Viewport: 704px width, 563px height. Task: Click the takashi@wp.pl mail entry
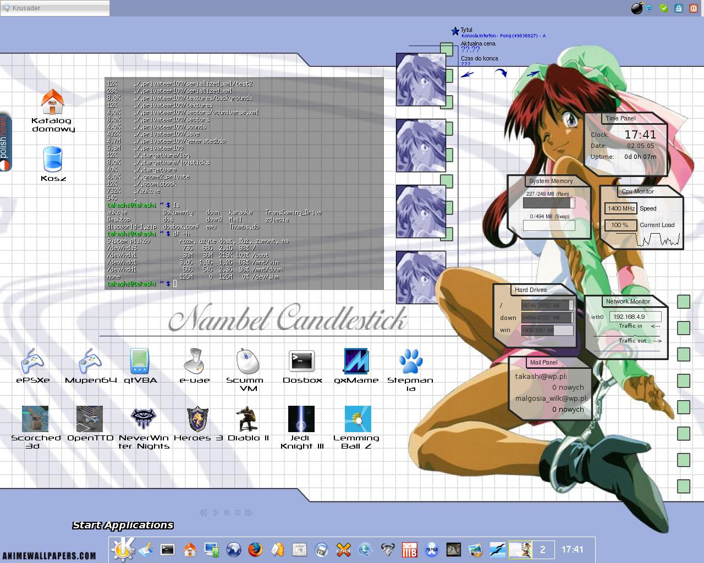point(541,377)
